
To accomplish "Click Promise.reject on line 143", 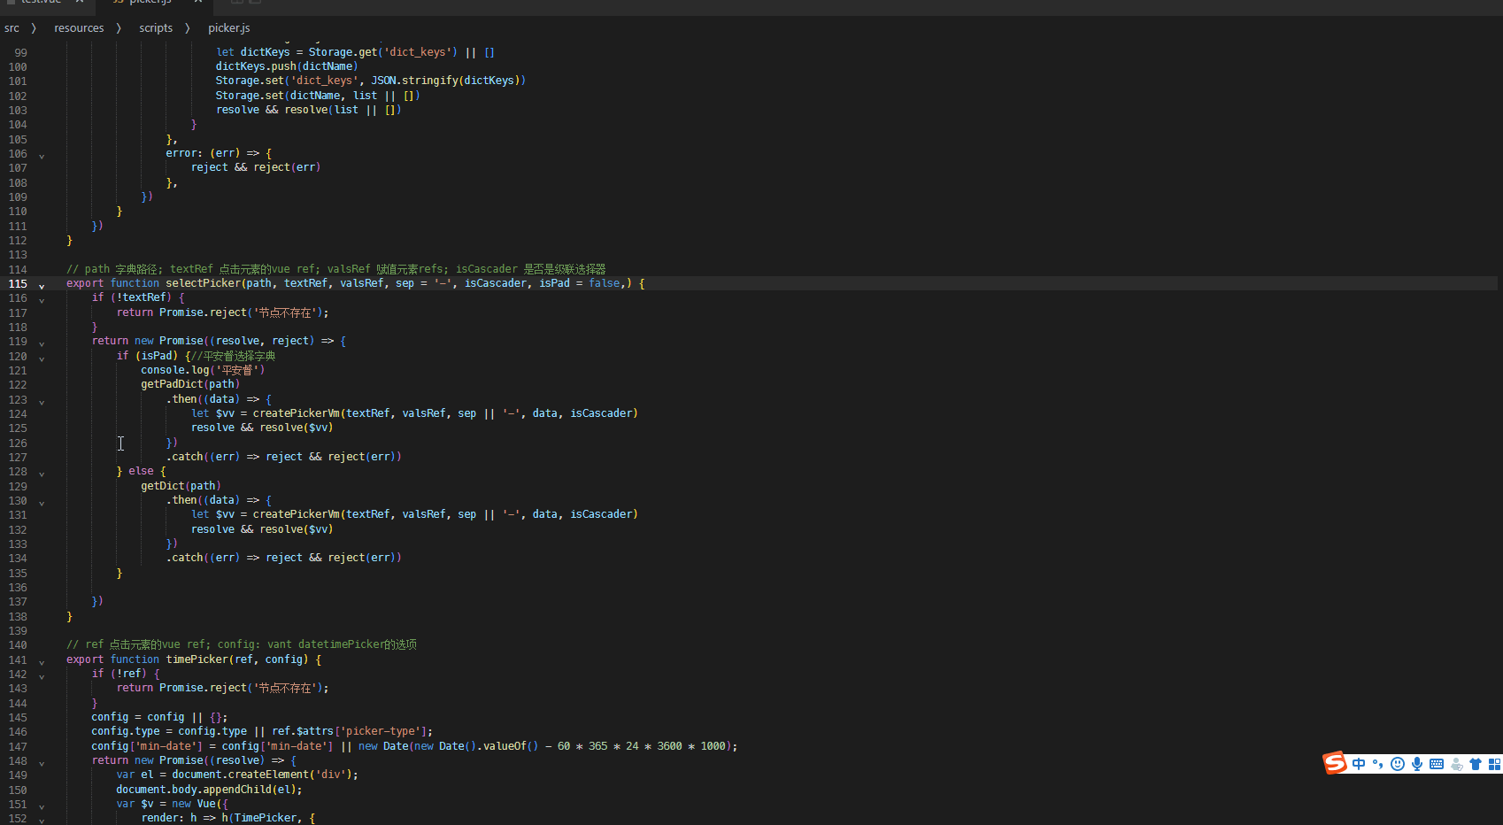I will pyautogui.click(x=203, y=688).
